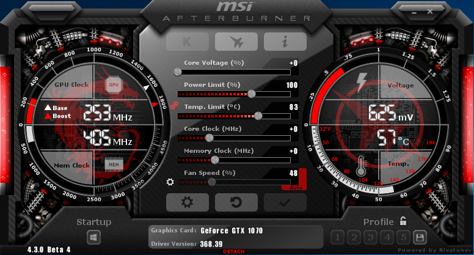The width and height of the screenshot is (474, 255).
Task: Toggle the red link icon between limits
Action: tap(173, 105)
